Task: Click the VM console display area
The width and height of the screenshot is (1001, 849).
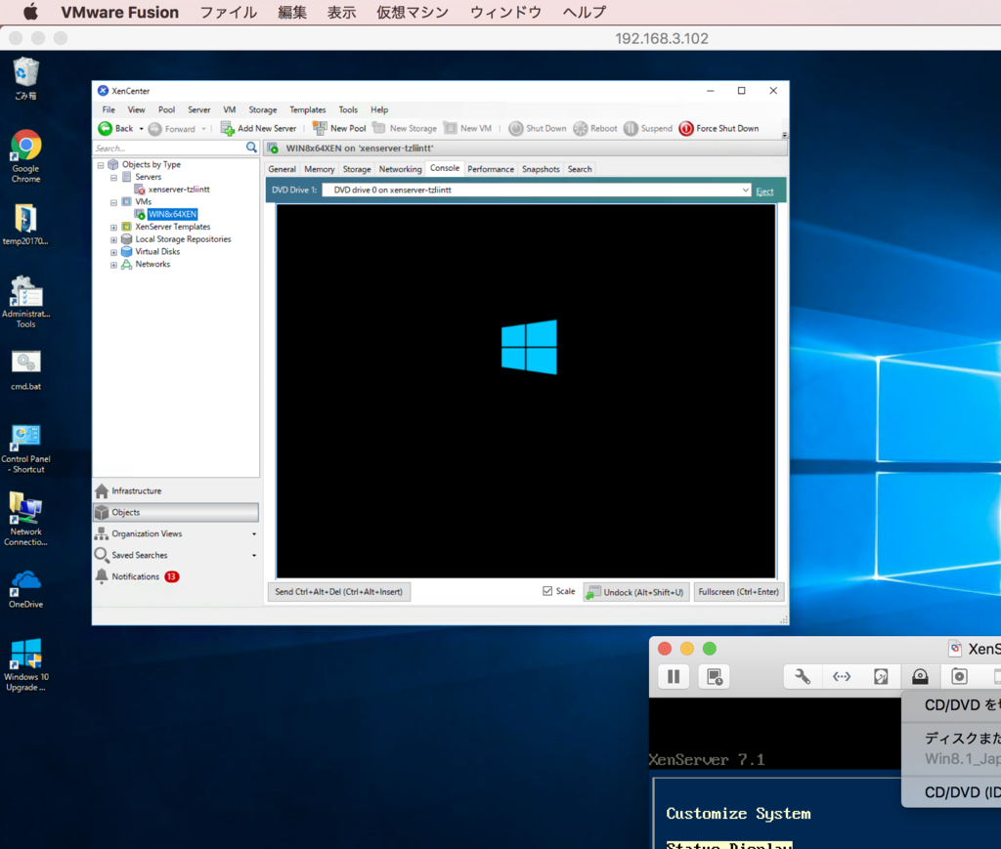Action: tap(526, 391)
